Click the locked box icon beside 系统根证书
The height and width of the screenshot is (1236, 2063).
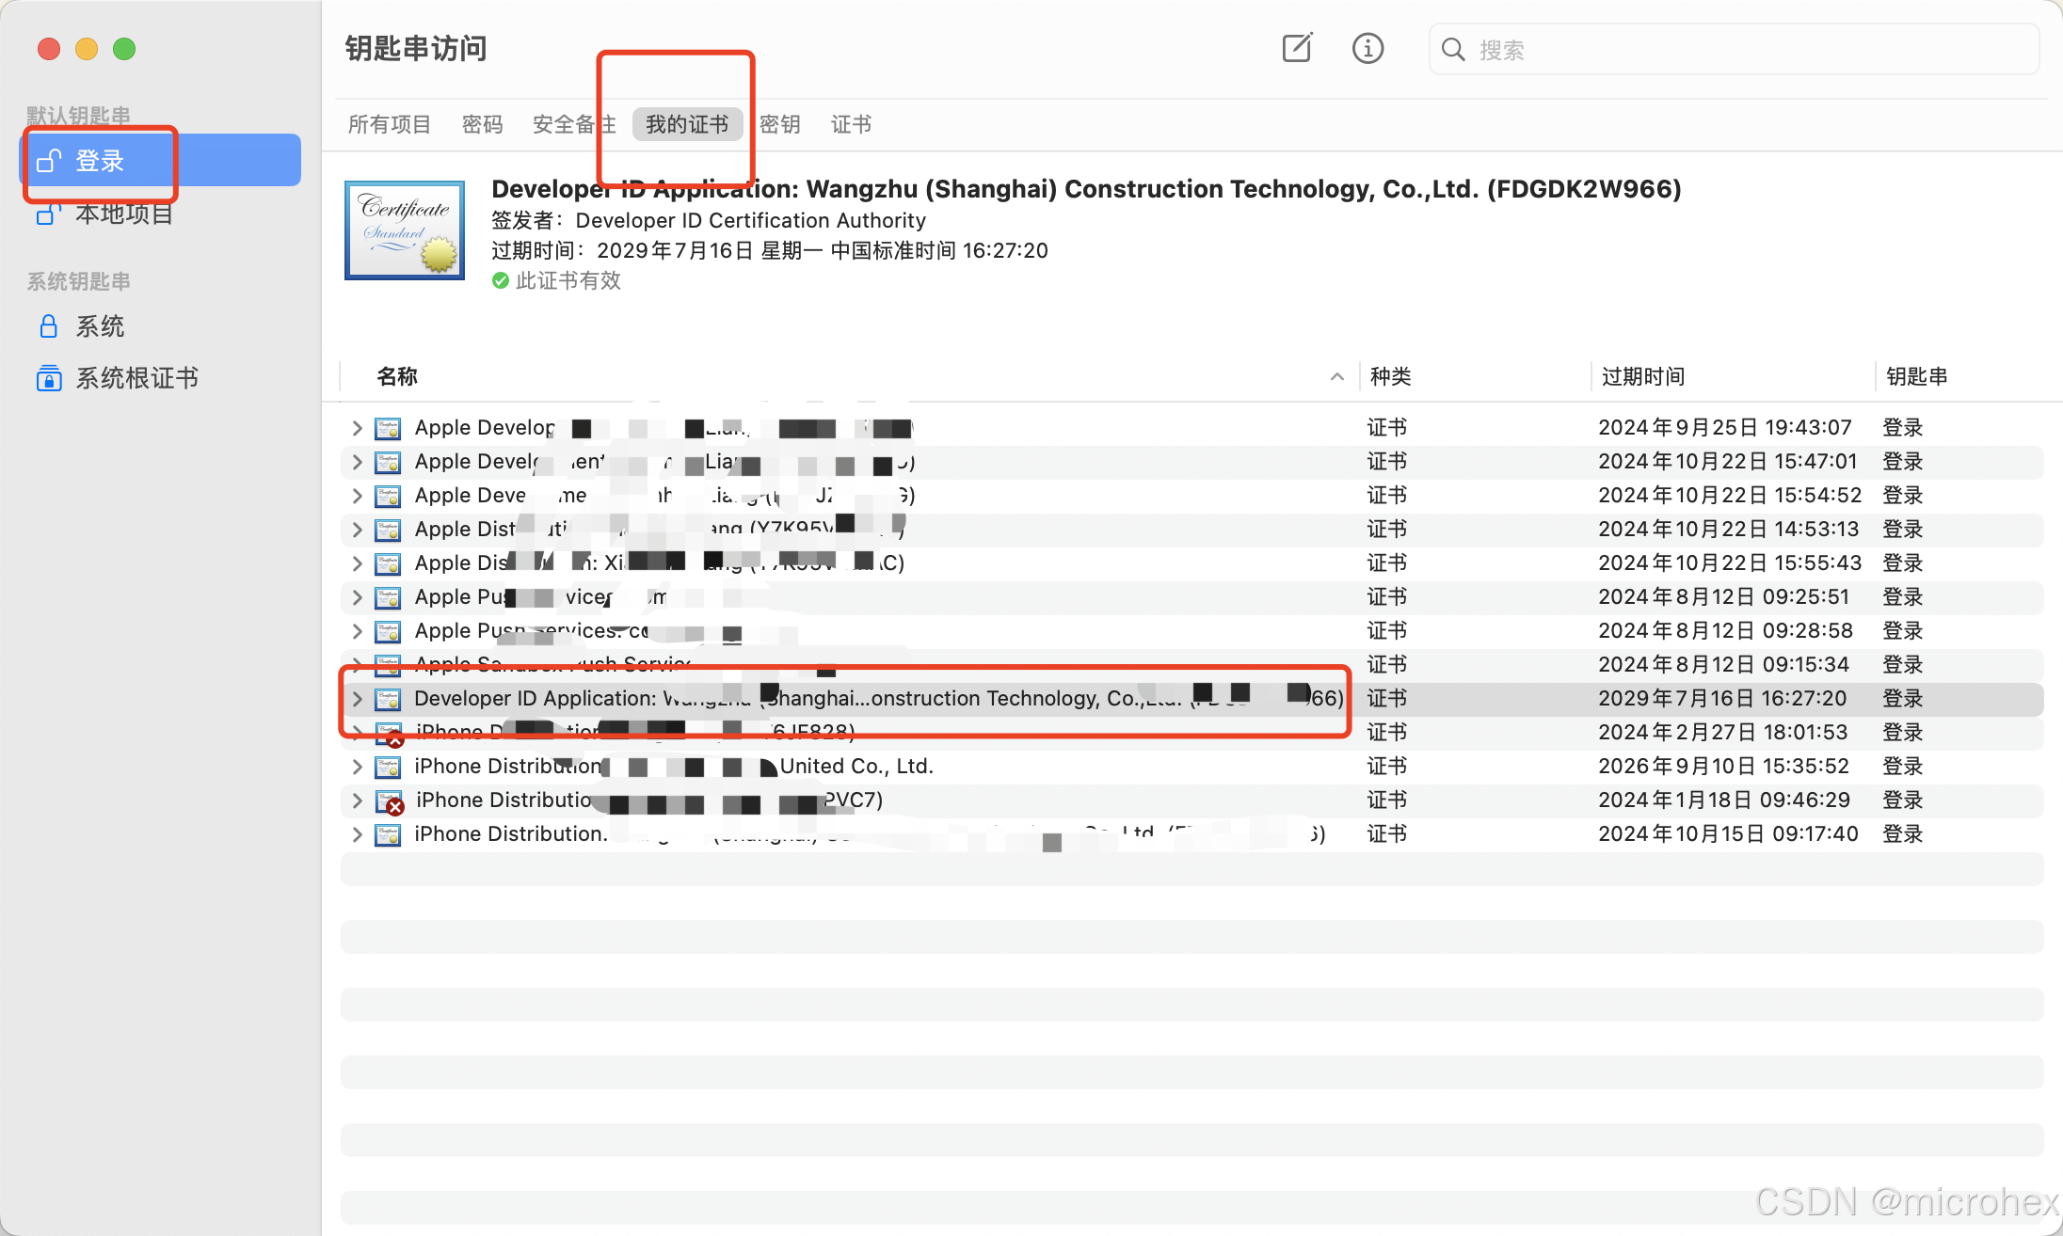49,378
